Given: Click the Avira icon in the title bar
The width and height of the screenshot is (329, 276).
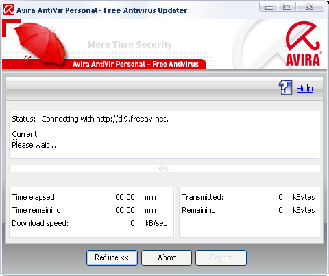Looking at the screenshot, I should pyautogui.click(x=9, y=10).
